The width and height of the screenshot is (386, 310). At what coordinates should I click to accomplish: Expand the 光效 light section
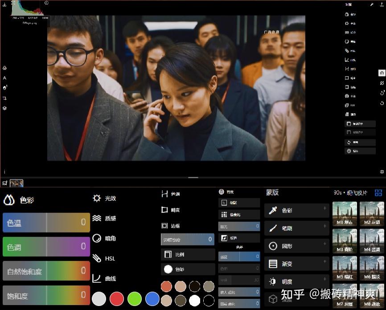coord(104,198)
